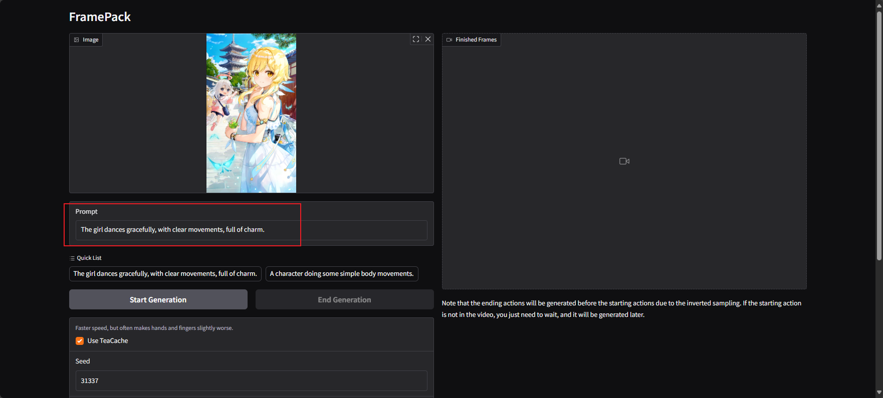Toggle the Use TeaCache checkbox
This screenshot has width=883, height=398.
point(80,341)
